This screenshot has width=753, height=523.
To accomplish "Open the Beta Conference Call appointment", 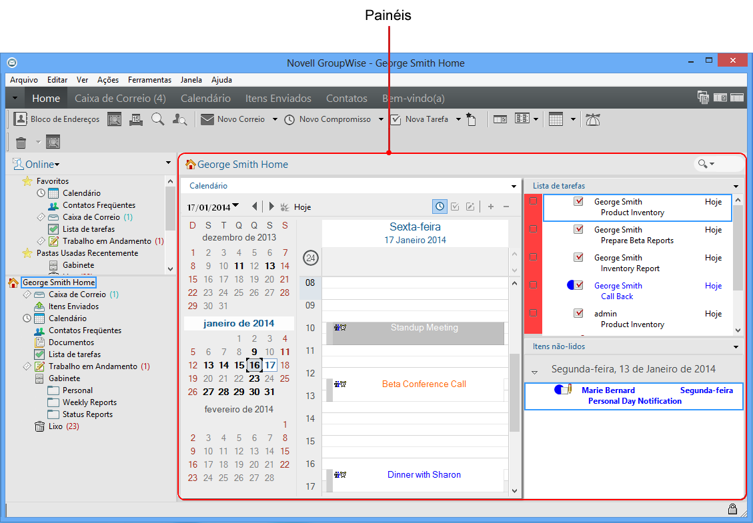I will [416, 390].
